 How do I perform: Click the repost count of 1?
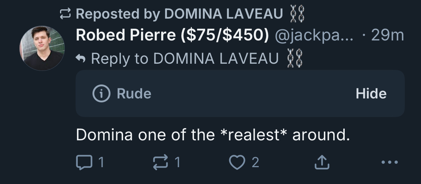point(177,163)
